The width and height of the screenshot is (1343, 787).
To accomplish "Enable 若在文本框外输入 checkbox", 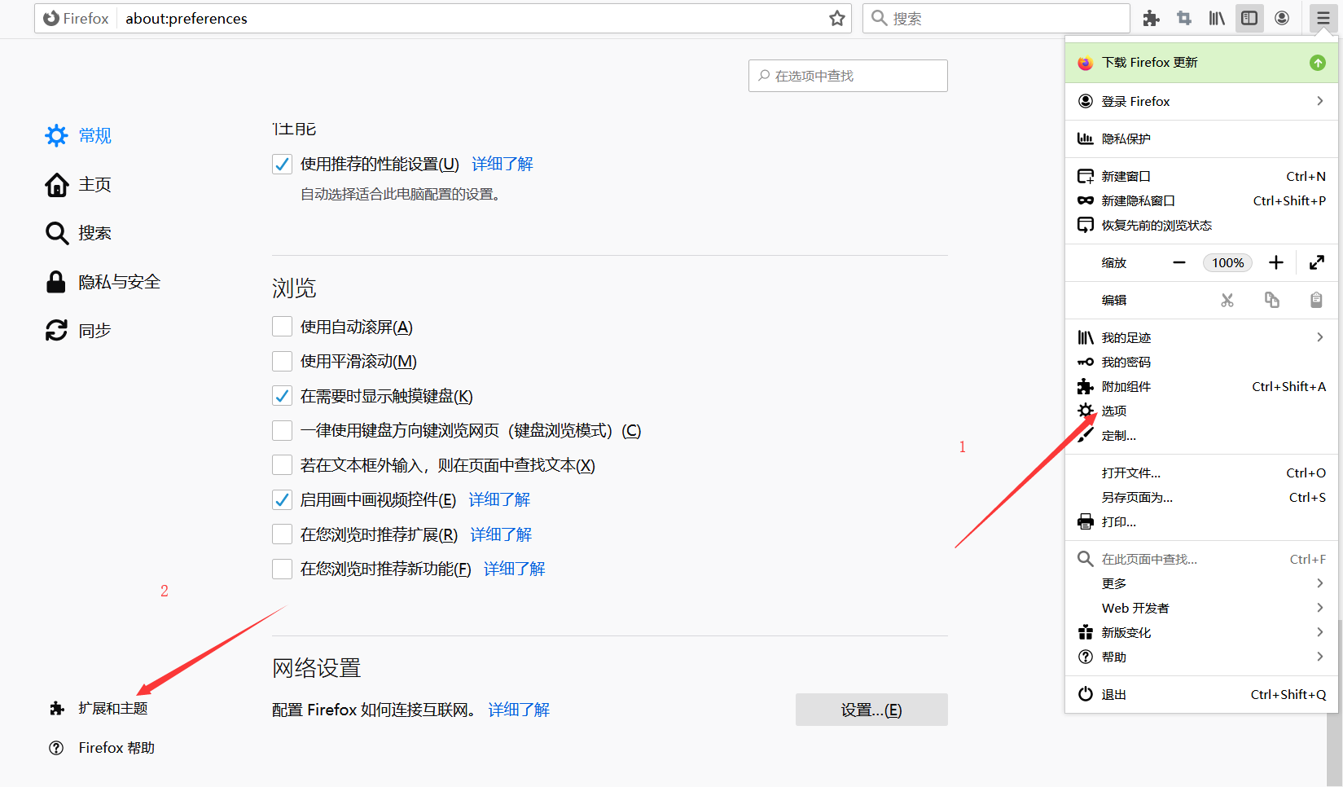I will [x=282, y=465].
